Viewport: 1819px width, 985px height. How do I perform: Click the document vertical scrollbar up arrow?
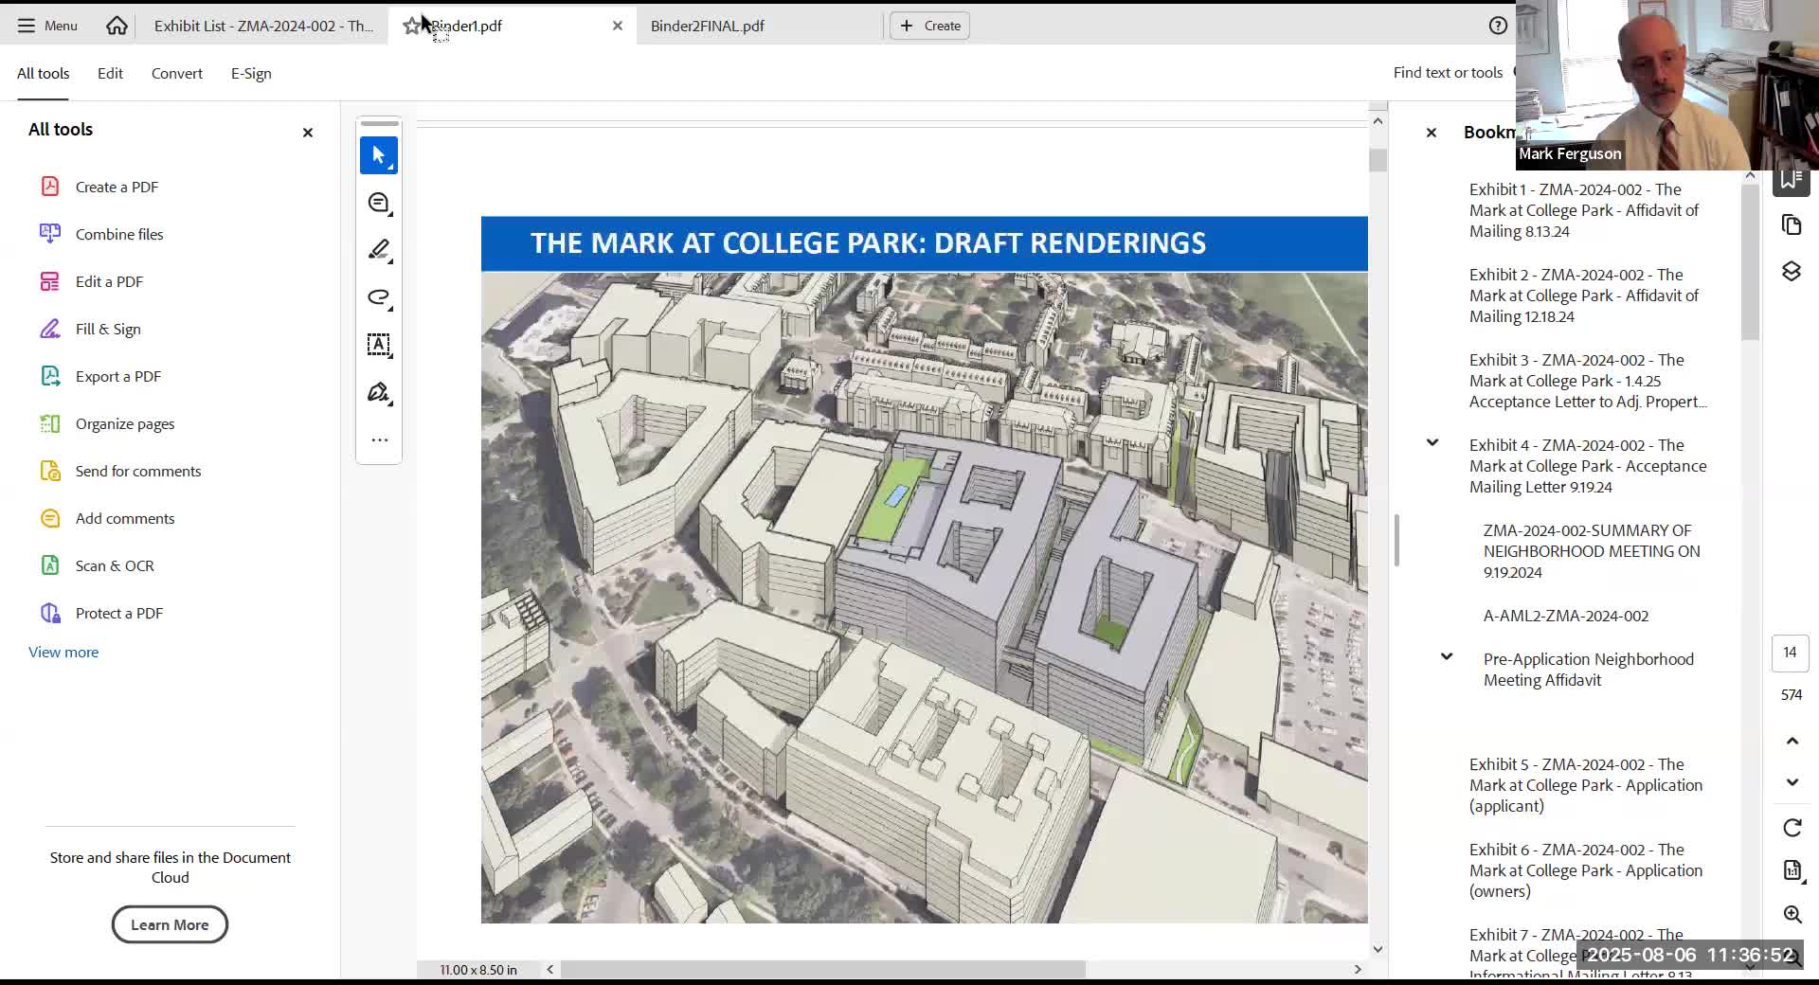point(1378,120)
